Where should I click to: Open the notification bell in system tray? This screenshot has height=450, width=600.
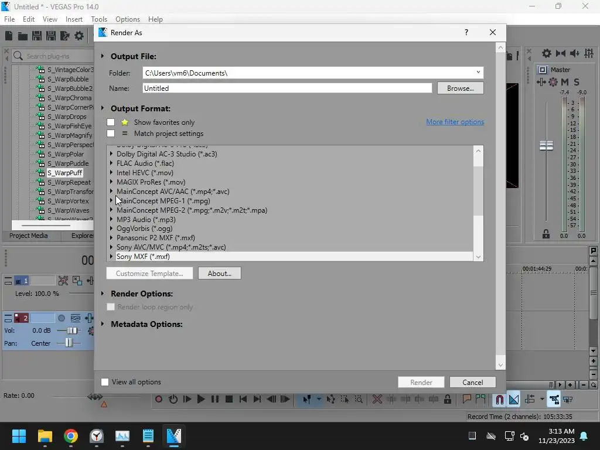click(x=584, y=436)
